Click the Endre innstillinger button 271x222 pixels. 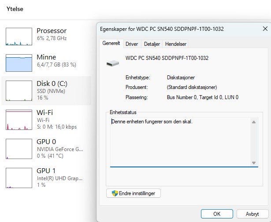pyautogui.click(x=134, y=193)
